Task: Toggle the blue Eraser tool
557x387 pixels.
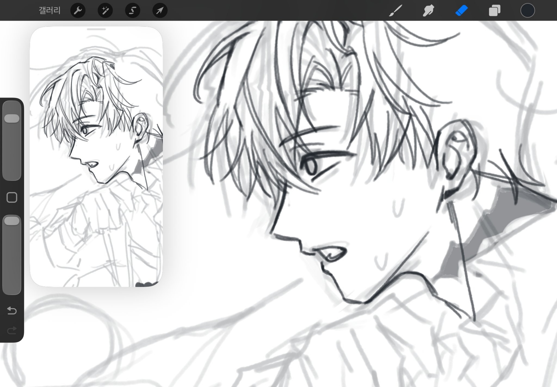Action: pyautogui.click(x=461, y=11)
